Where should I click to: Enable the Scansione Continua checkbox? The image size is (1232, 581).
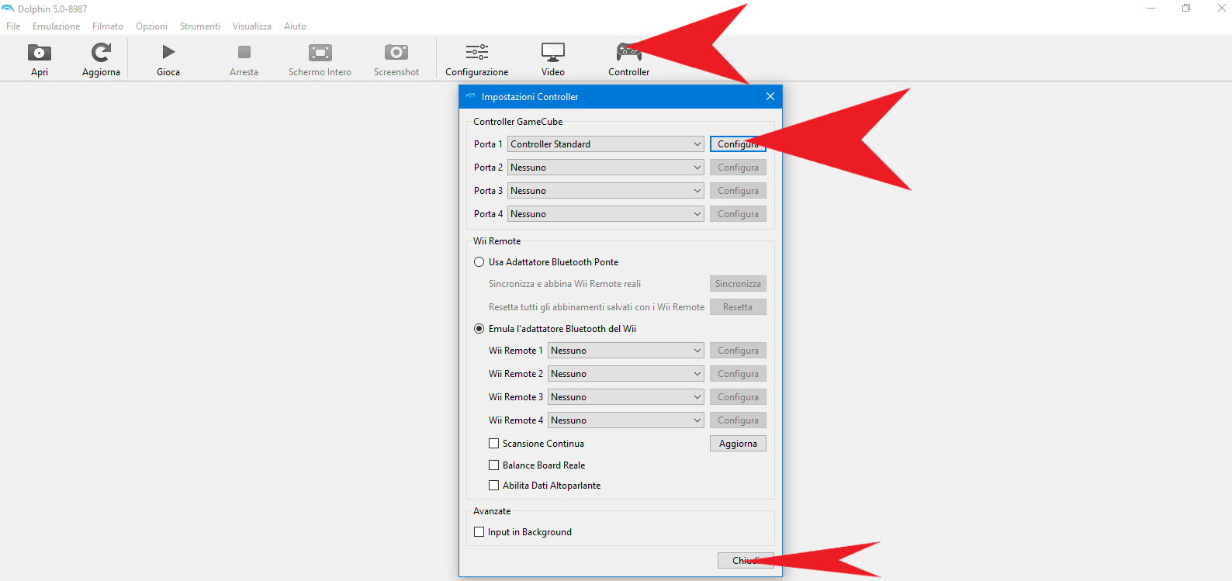pos(494,444)
